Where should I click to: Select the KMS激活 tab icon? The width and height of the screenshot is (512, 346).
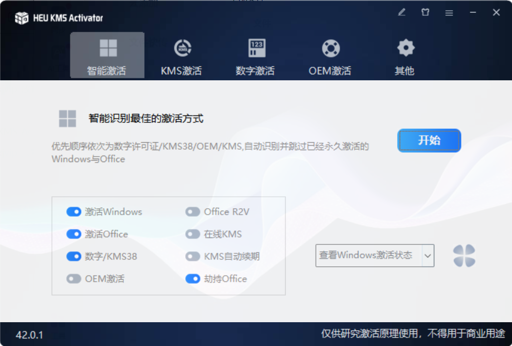click(181, 48)
